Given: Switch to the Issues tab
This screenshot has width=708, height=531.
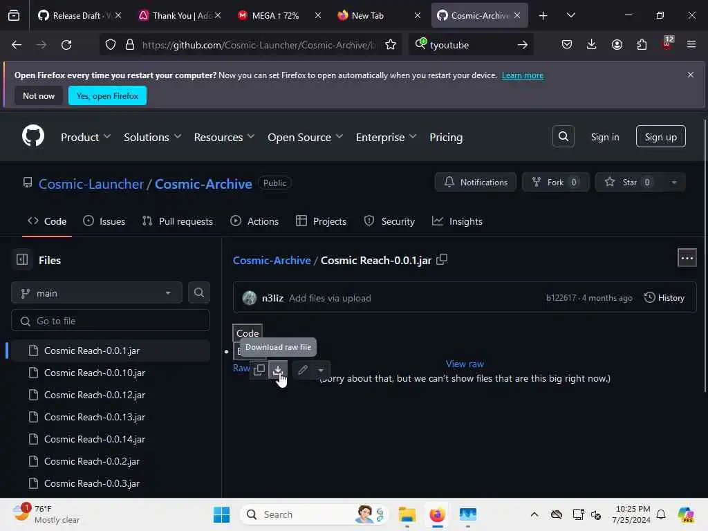Looking at the screenshot, I should [x=104, y=221].
